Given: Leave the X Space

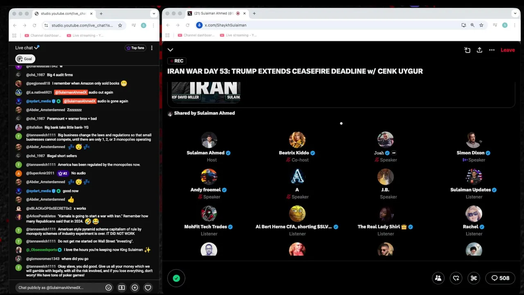Looking at the screenshot, I should coord(508,50).
